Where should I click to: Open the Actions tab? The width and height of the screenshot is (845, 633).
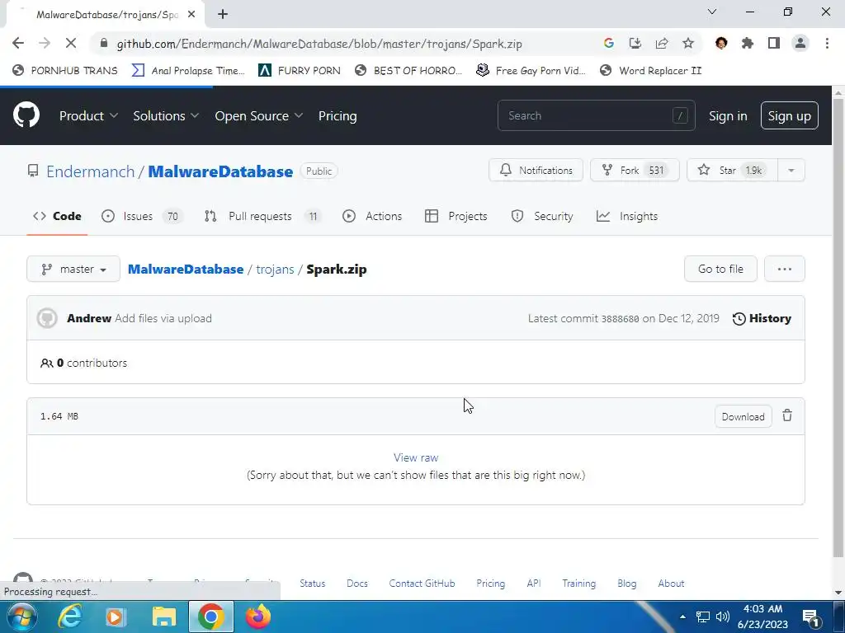[372, 216]
